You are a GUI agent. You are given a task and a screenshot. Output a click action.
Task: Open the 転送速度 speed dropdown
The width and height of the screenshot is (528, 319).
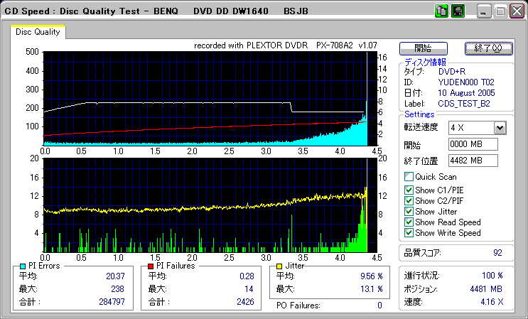click(x=500, y=127)
